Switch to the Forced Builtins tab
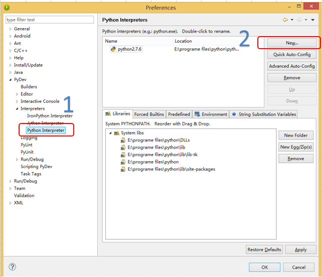This screenshot has width=322, height=277. point(149,114)
